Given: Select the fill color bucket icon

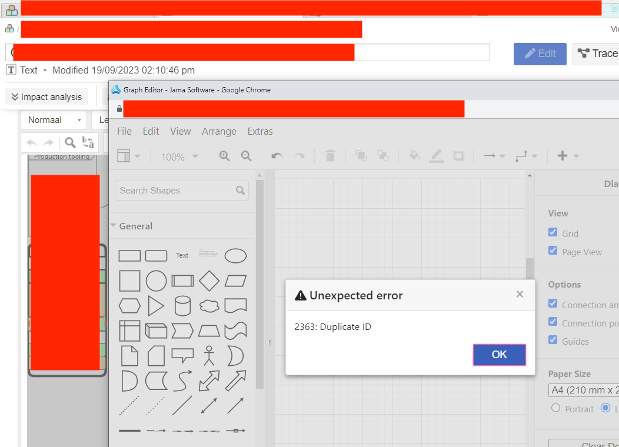Looking at the screenshot, I should point(414,156).
